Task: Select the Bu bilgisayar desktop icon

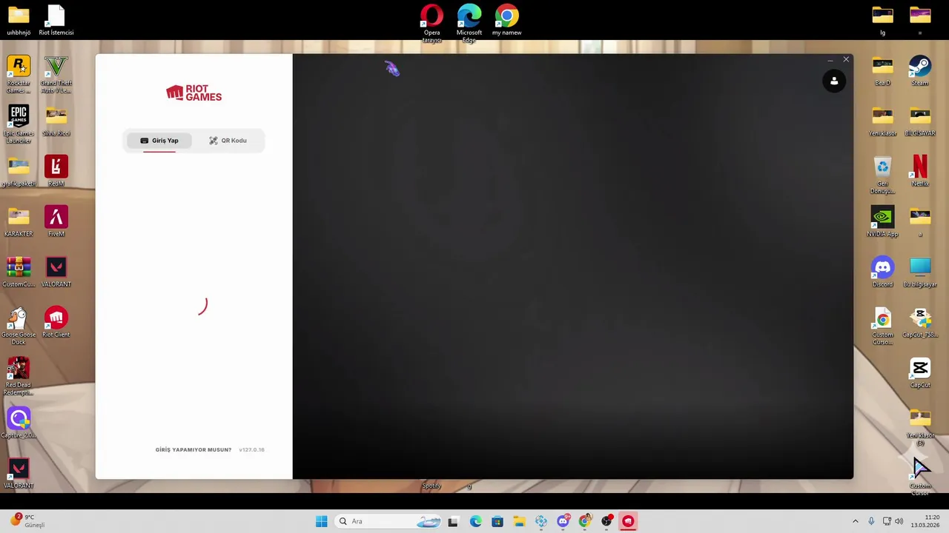Action: (920, 272)
